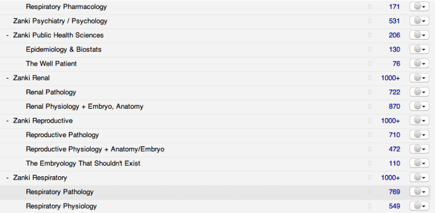Open options gear for The Well Patient
This screenshot has width=435, height=213.
point(419,64)
